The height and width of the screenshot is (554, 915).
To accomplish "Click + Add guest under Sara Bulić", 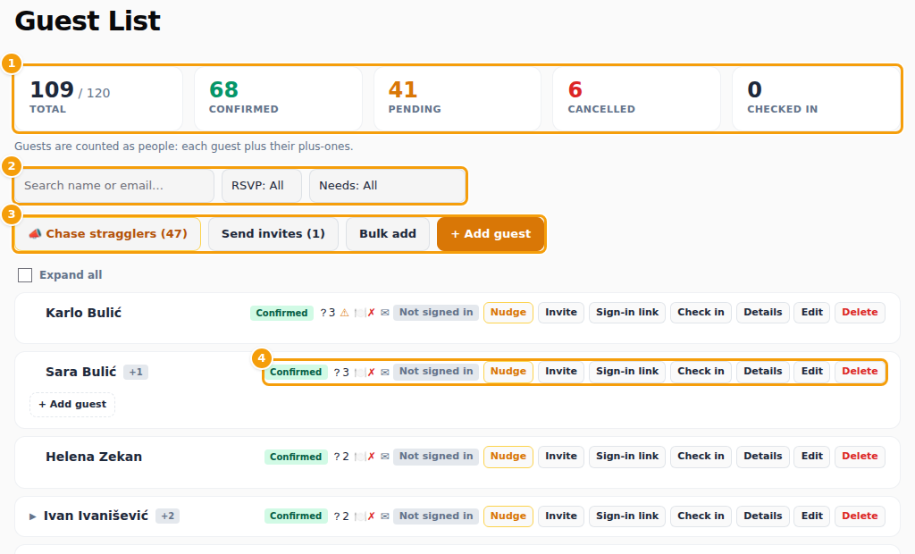I will point(72,405).
